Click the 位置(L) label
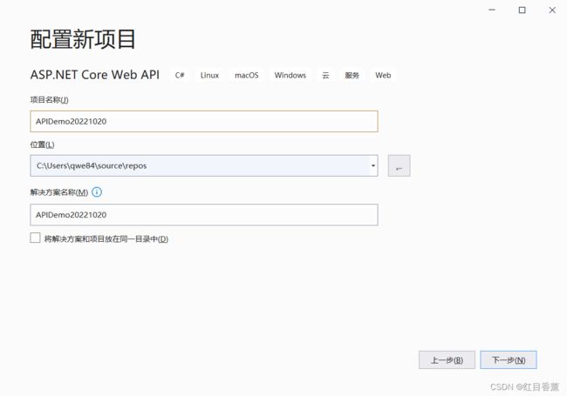 pyautogui.click(x=43, y=144)
